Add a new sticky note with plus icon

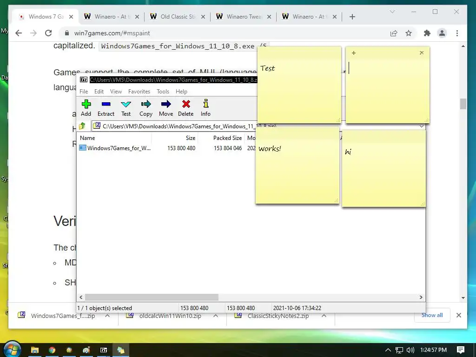tap(354, 53)
